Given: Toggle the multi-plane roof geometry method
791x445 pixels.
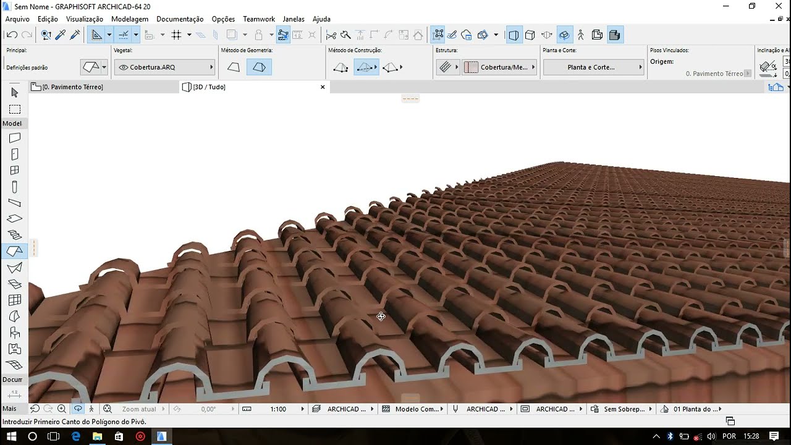Looking at the screenshot, I should point(259,67).
